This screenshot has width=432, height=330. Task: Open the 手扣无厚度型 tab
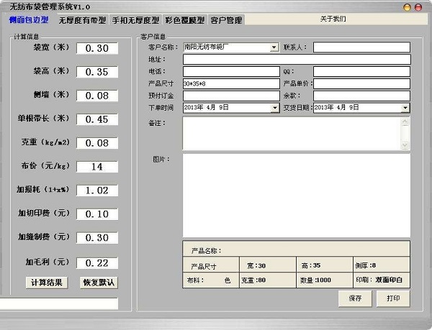pos(135,20)
